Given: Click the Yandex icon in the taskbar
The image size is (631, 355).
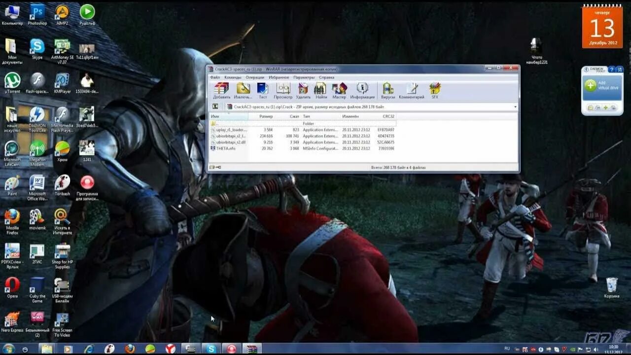Looking at the screenshot, I should pos(171,349).
